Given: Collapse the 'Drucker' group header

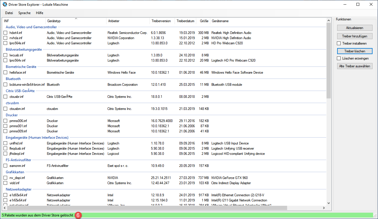Looking at the screenshot, I should 12,115.
